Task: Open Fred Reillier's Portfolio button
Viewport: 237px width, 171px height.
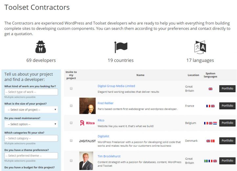Action: click(x=227, y=106)
